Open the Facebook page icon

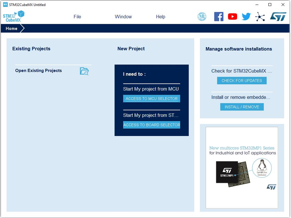pos(219,17)
